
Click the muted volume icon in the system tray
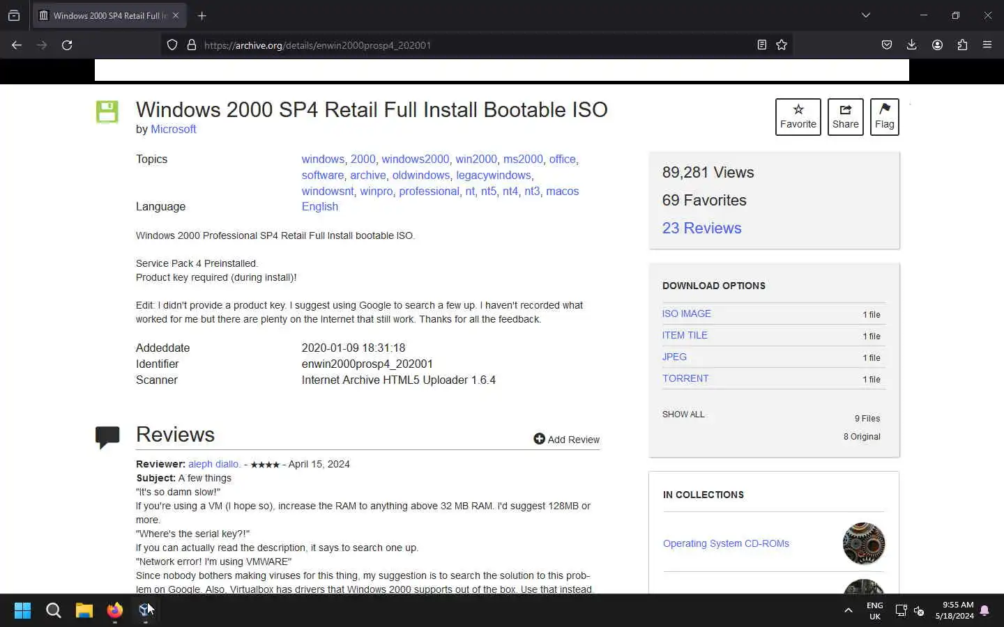click(x=919, y=611)
